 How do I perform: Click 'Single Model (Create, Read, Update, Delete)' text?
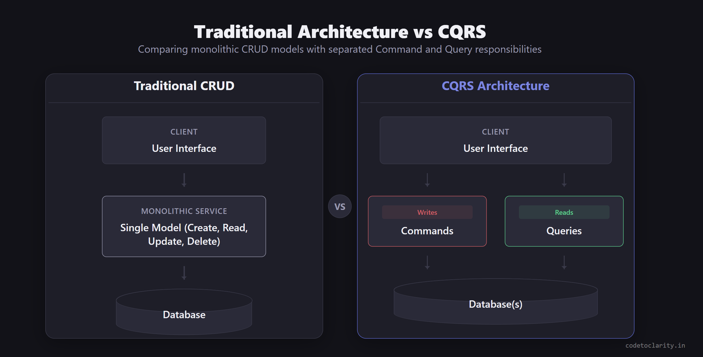click(184, 235)
